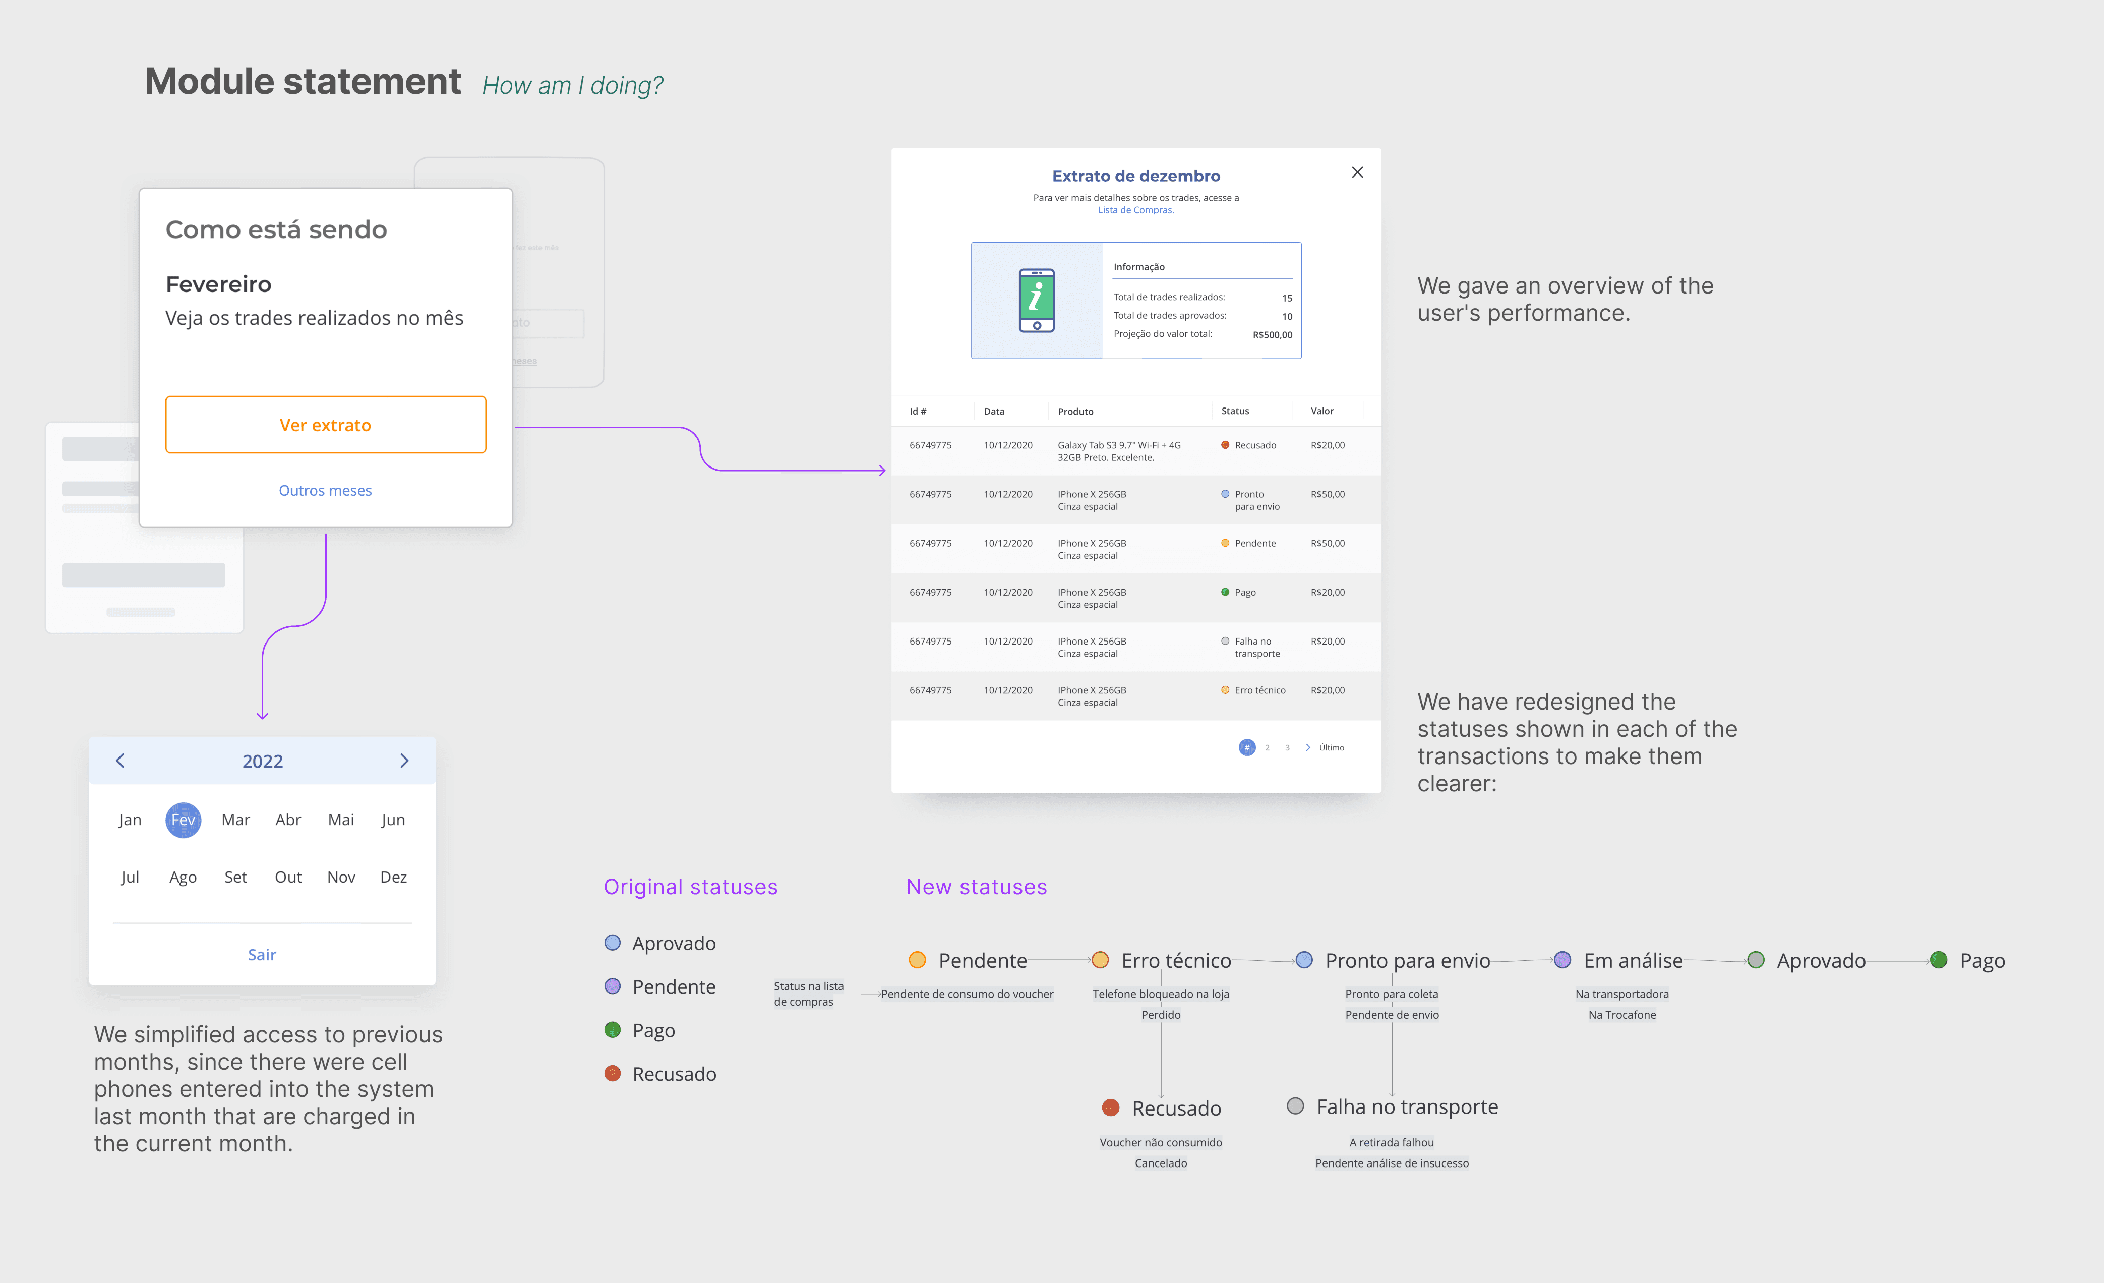The width and height of the screenshot is (2104, 1283).
Task: Click the Ver extrato button
Action: coord(325,425)
